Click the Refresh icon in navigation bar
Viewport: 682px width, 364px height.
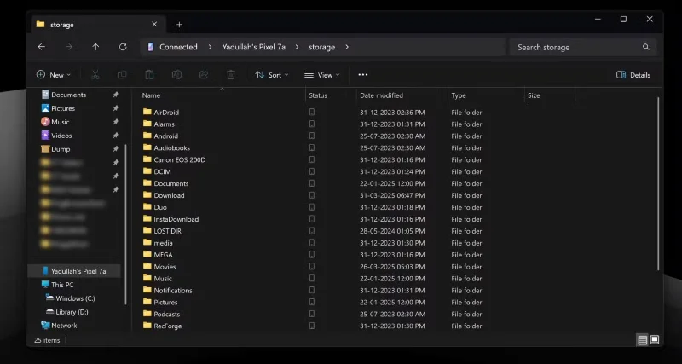pos(123,47)
